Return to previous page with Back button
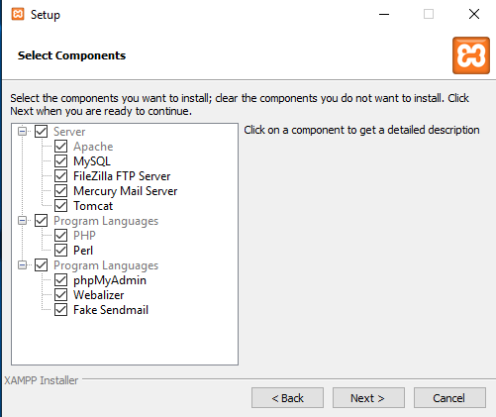 click(287, 398)
